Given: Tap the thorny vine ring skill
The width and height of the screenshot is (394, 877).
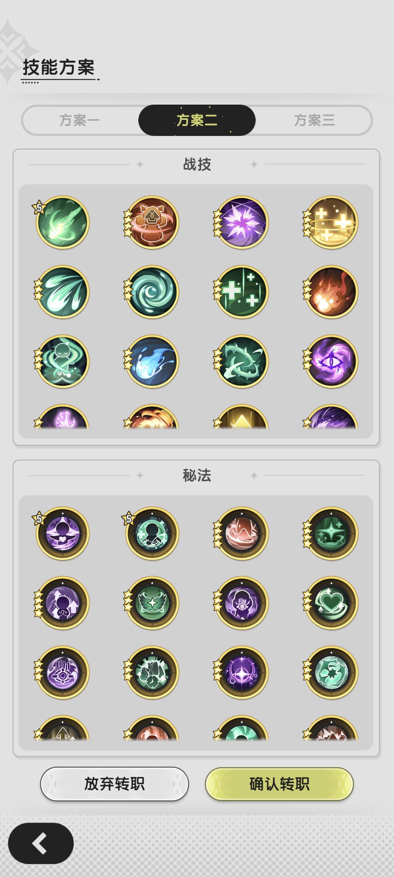Looking at the screenshot, I should 242,361.
